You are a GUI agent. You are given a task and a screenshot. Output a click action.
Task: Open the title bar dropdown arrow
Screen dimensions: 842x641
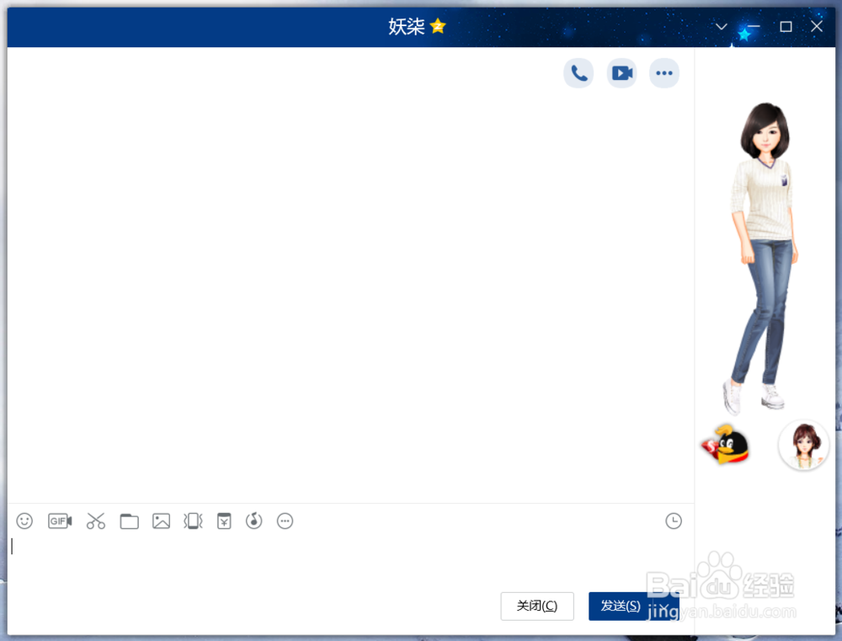[722, 26]
